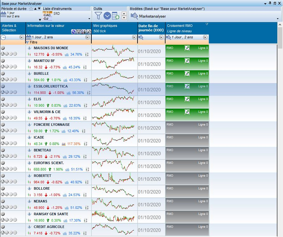Open the info icon for BURELLE

[30, 74]
